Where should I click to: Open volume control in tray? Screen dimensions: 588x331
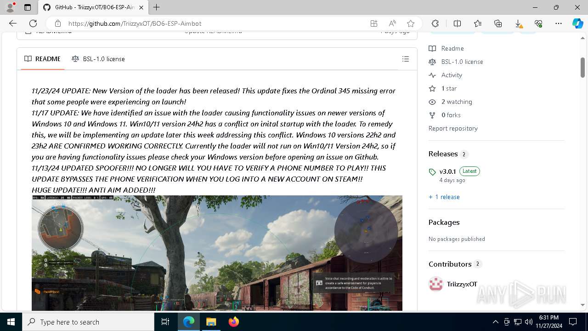(528, 322)
